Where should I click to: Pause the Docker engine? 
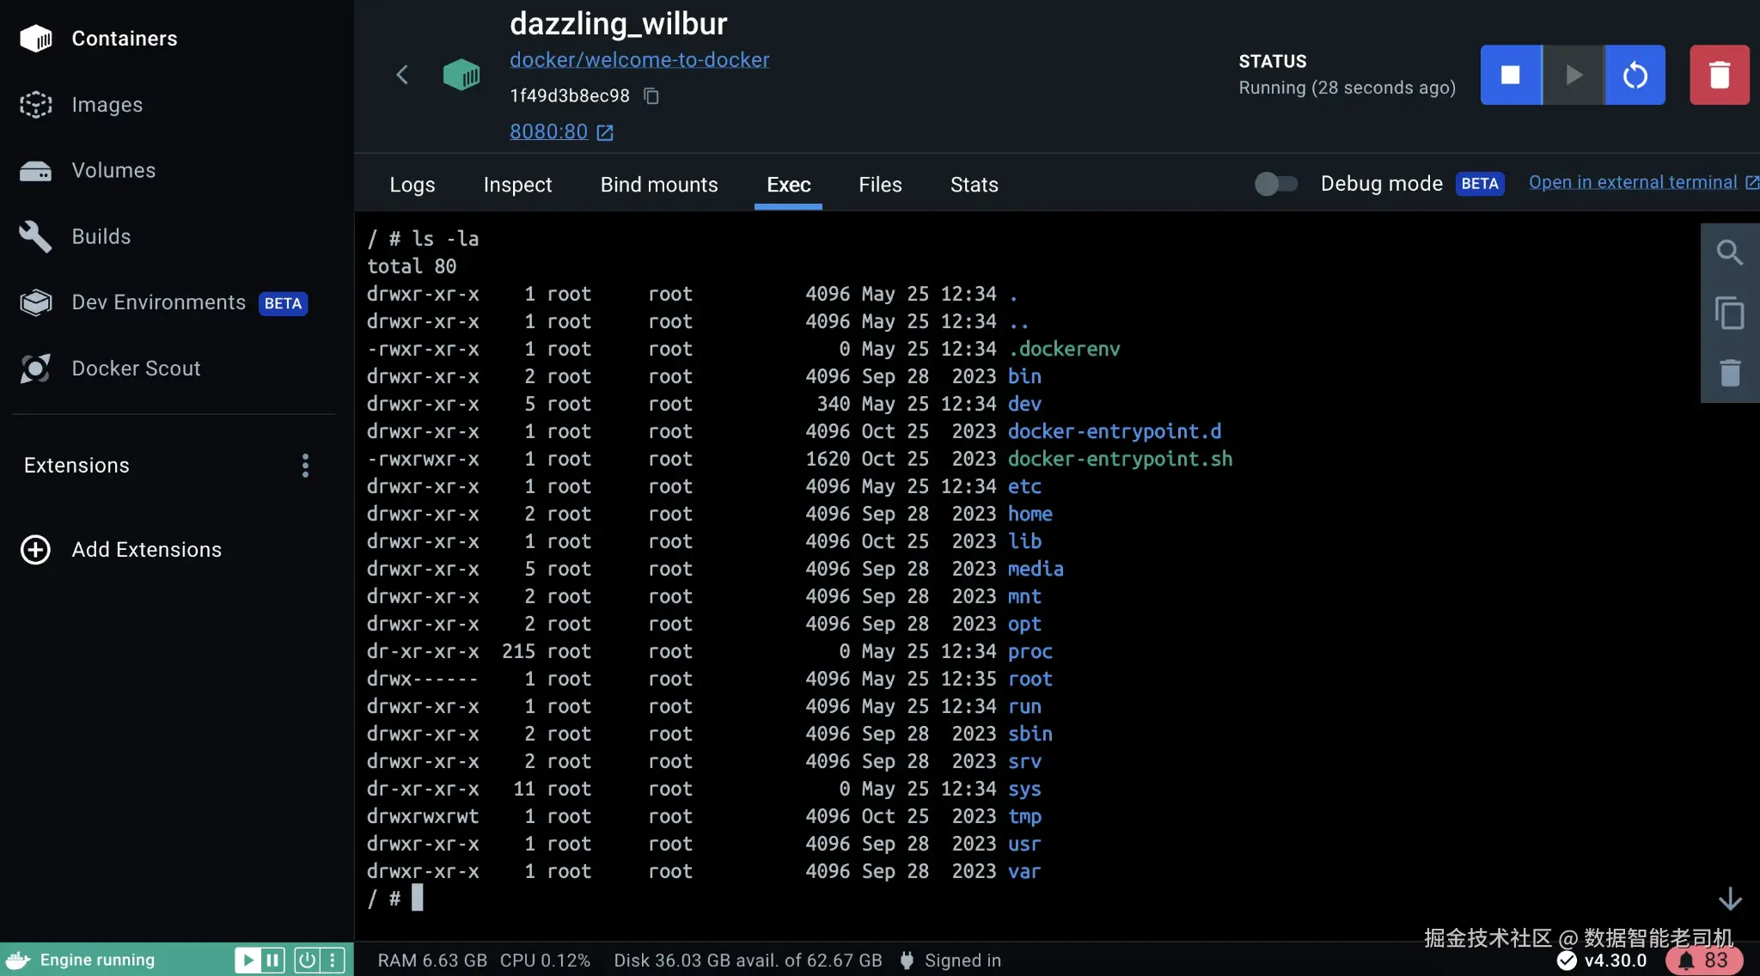(x=272, y=960)
